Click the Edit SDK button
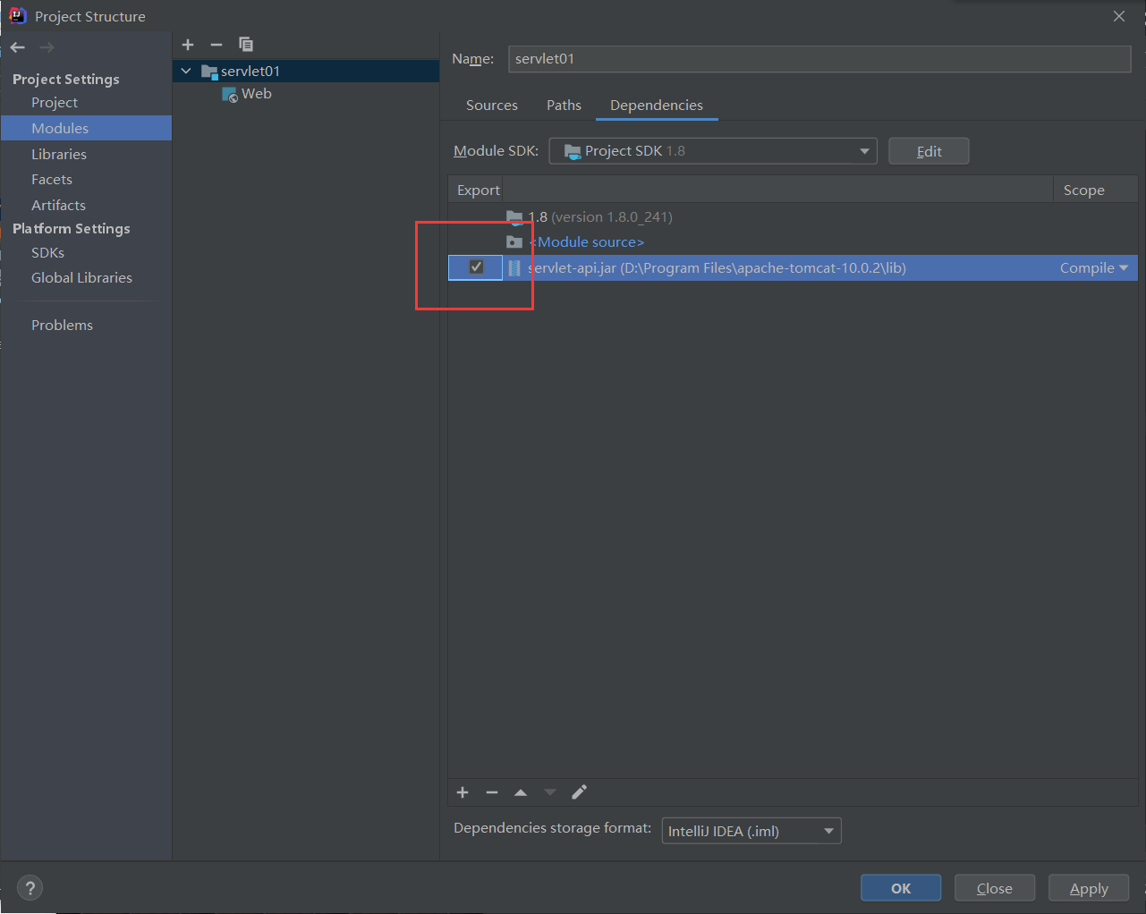Screen dimensions: 1146x914 (929, 151)
